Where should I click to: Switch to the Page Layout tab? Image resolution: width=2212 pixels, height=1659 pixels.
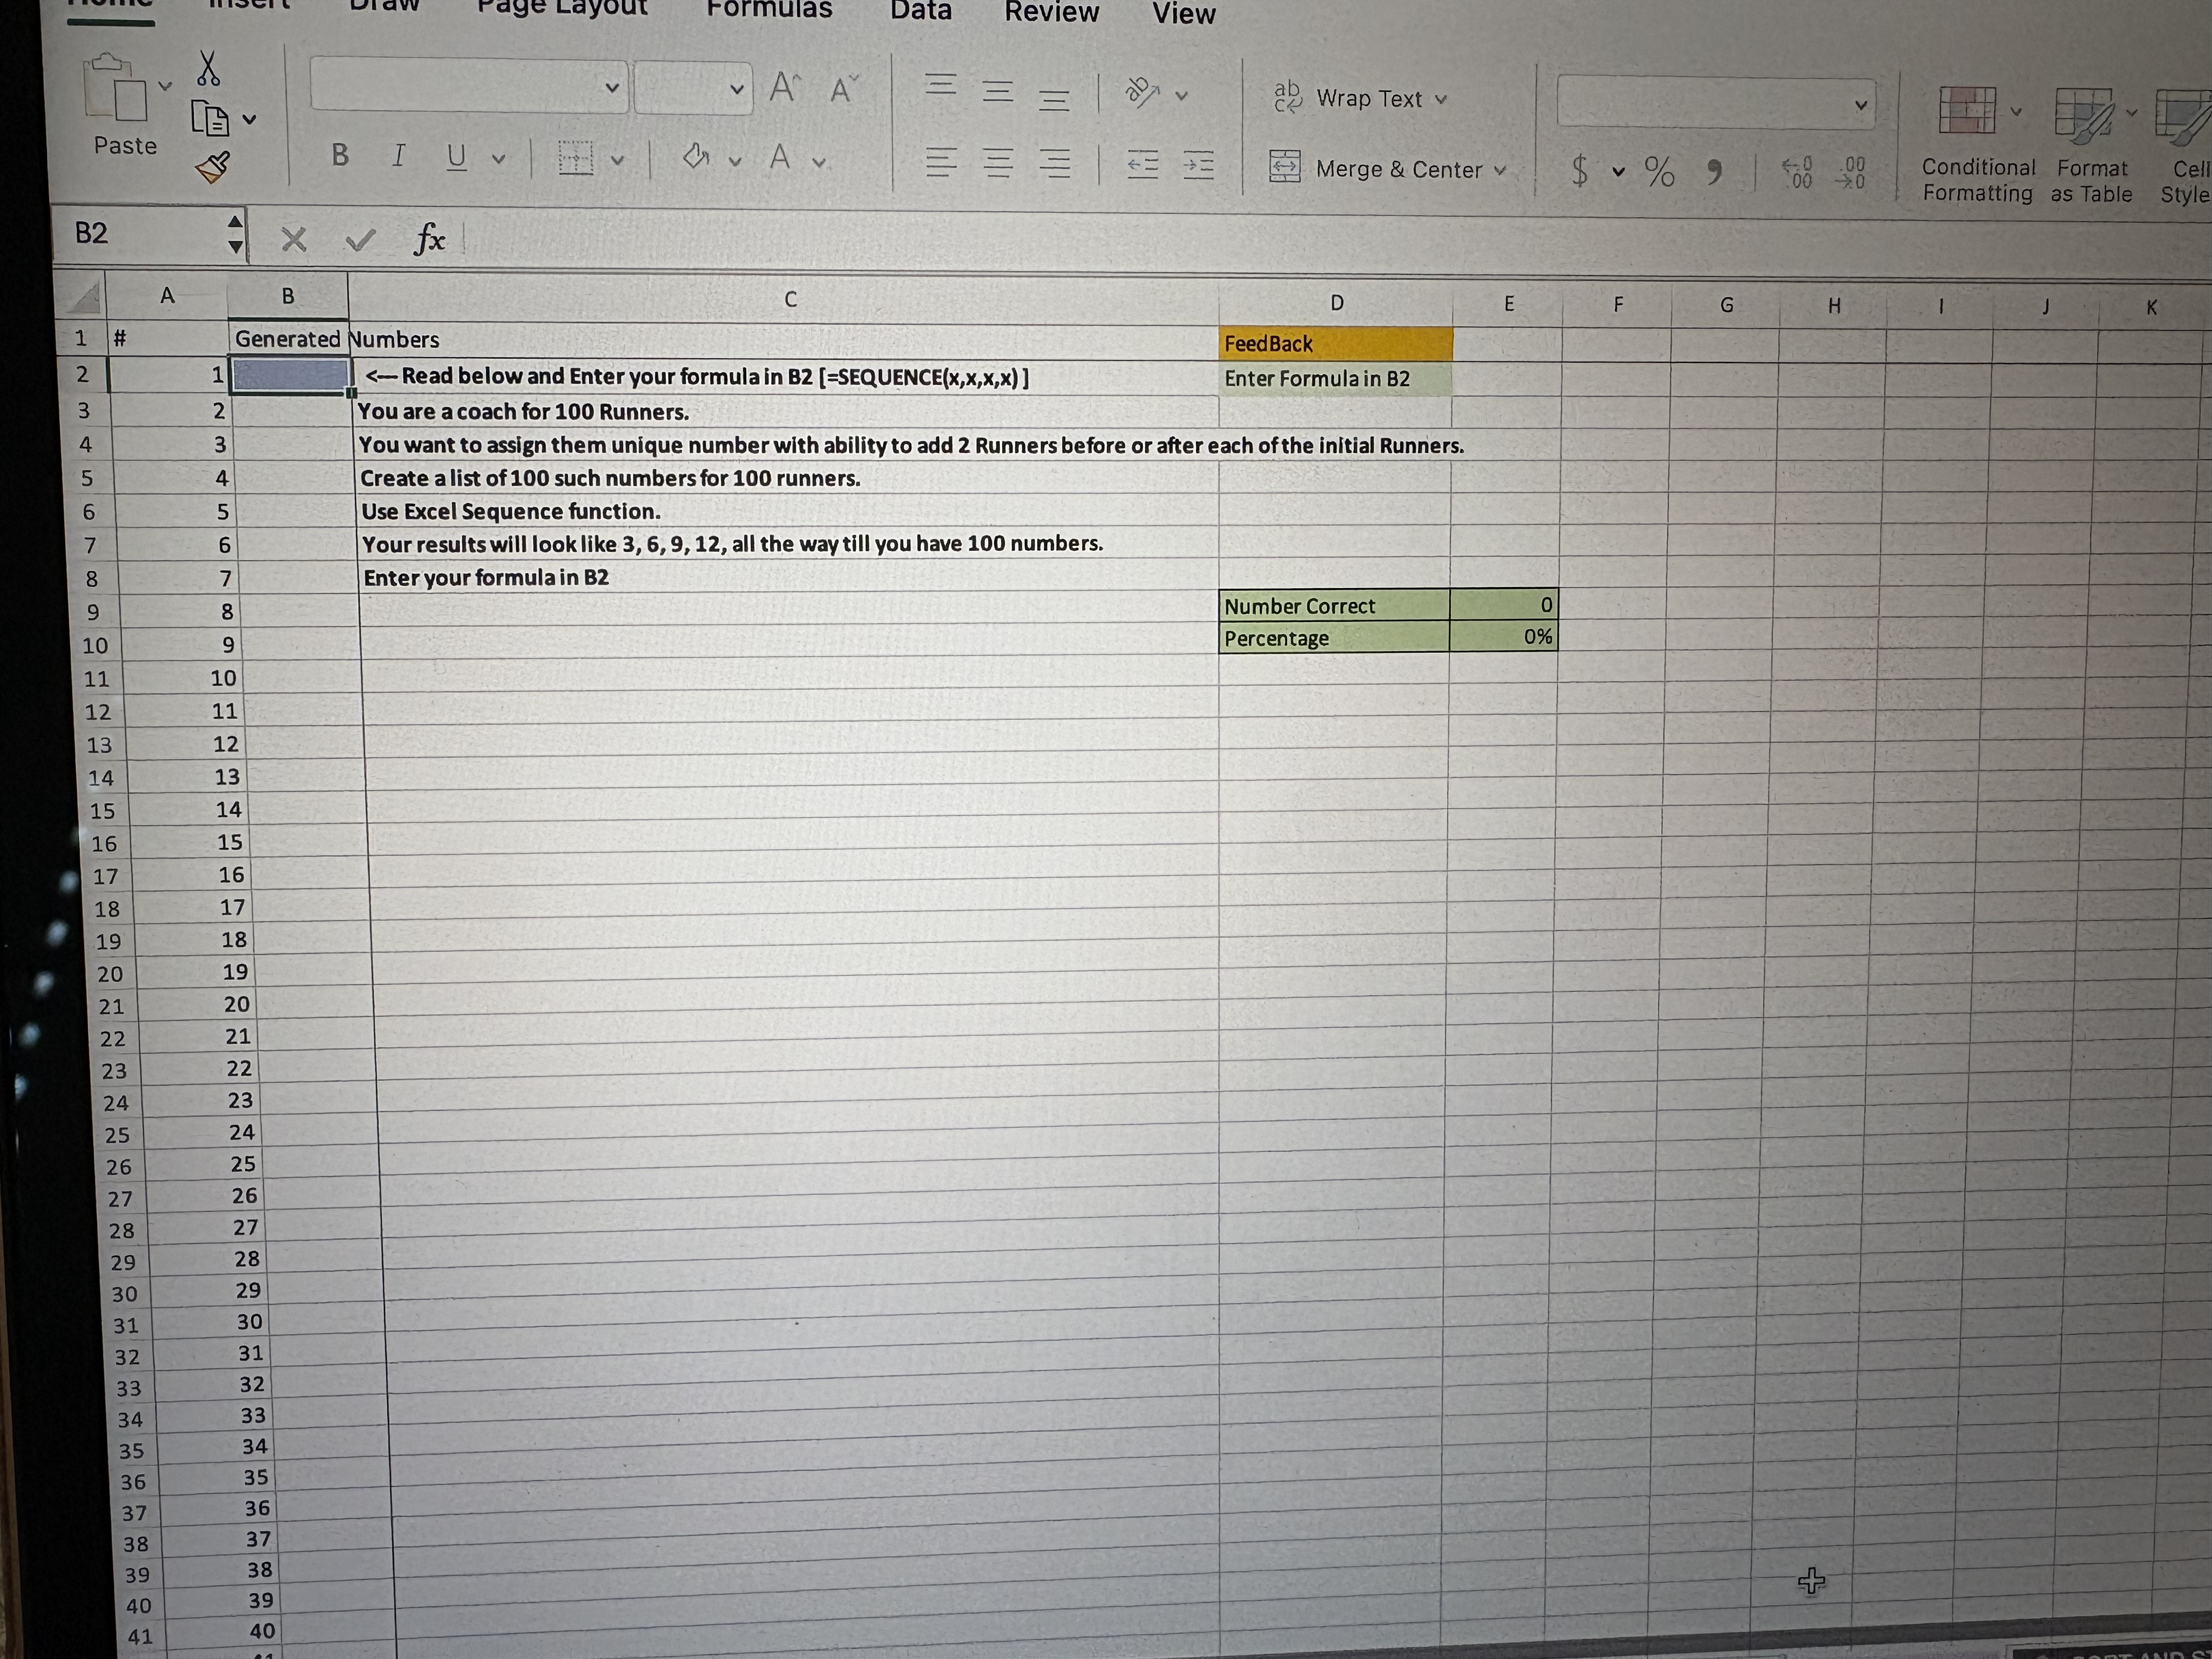[x=562, y=8]
